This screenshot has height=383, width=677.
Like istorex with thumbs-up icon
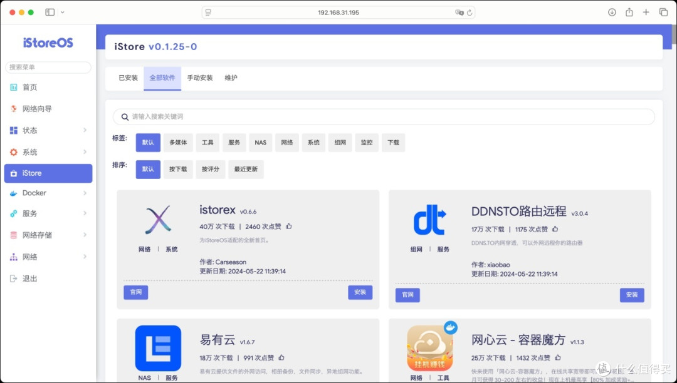point(289,226)
